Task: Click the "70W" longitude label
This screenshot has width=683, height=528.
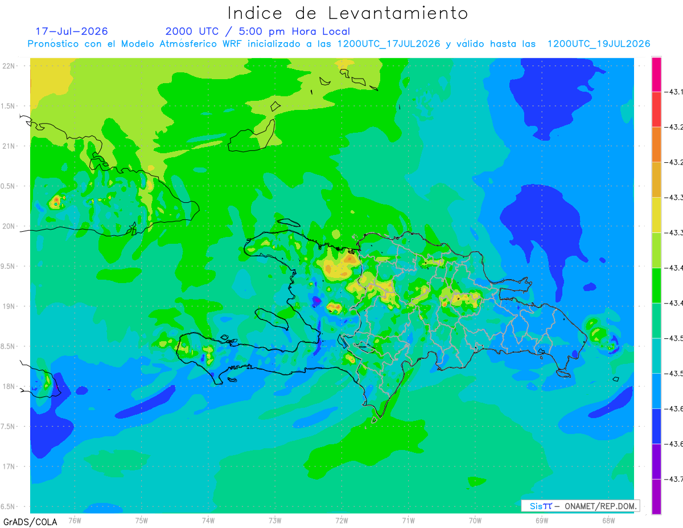Action: (475, 520)
